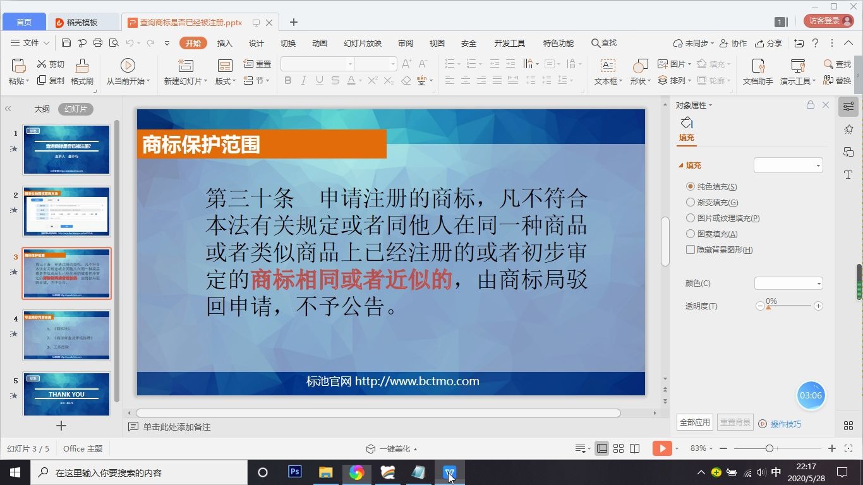Open the Animation (动画) ribbon tab
Screen dimensions: 863x485
click(x=320, y=43)
